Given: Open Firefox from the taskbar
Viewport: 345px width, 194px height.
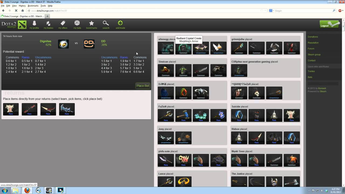Looking at the screenshot, I should tap(27, 190).
